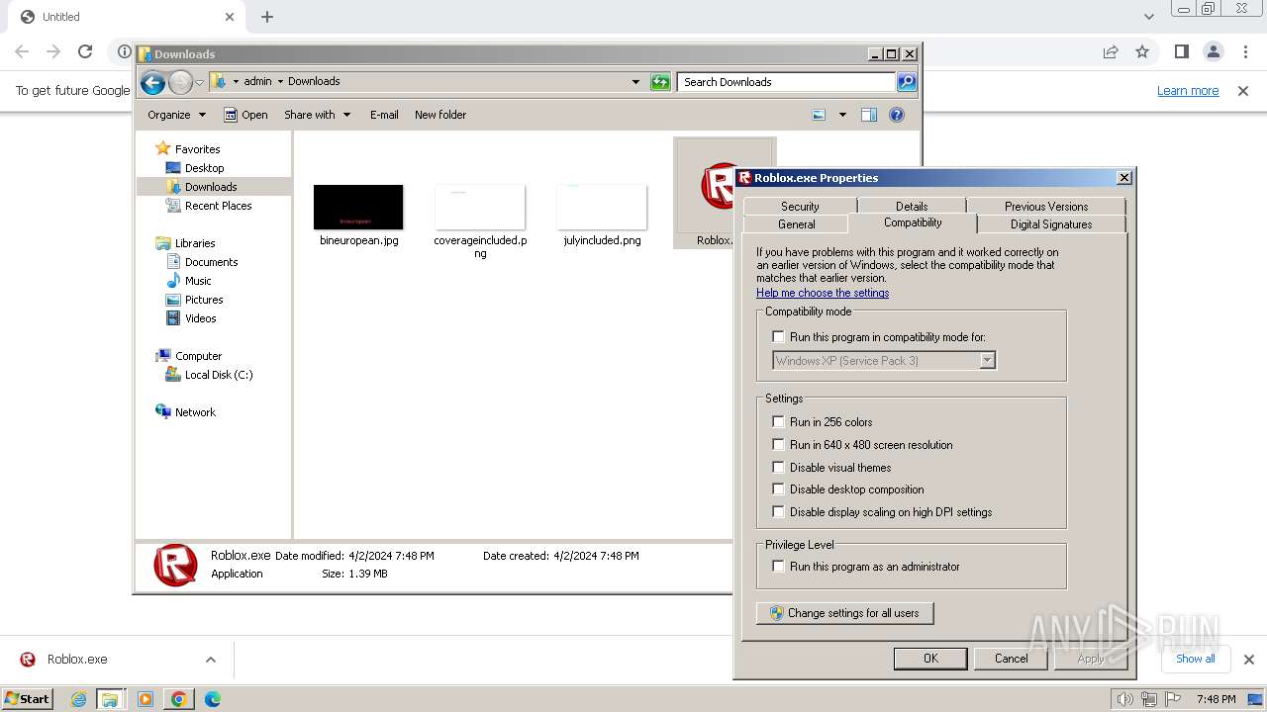Click Chrome share page icon
The width and height of the screenshot is (1267, 712).
(1111, 51)
